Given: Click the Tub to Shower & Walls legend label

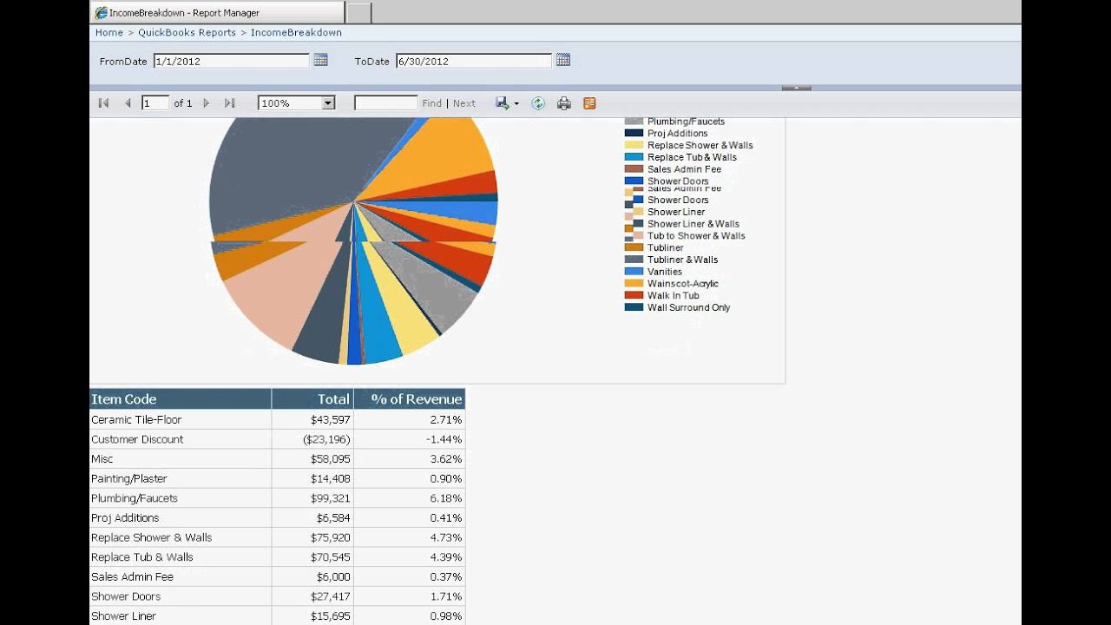Looking at the screenshot, I should click(x=696, y=236).
